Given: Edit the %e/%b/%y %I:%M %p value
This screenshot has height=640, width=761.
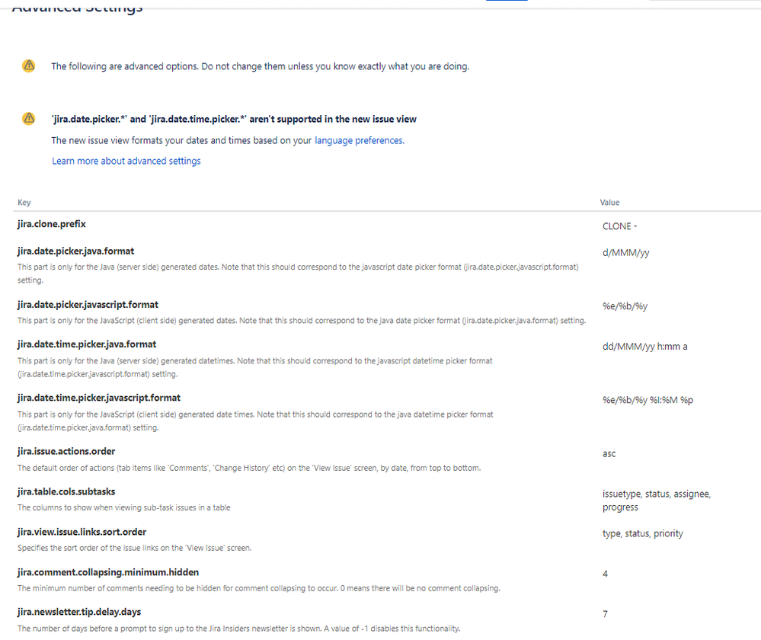Looking at the screenshot, I should coord(648,400).
